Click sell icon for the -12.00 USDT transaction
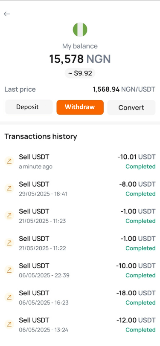The height and width of the screenshot is (346, 160). coord(9,325)
